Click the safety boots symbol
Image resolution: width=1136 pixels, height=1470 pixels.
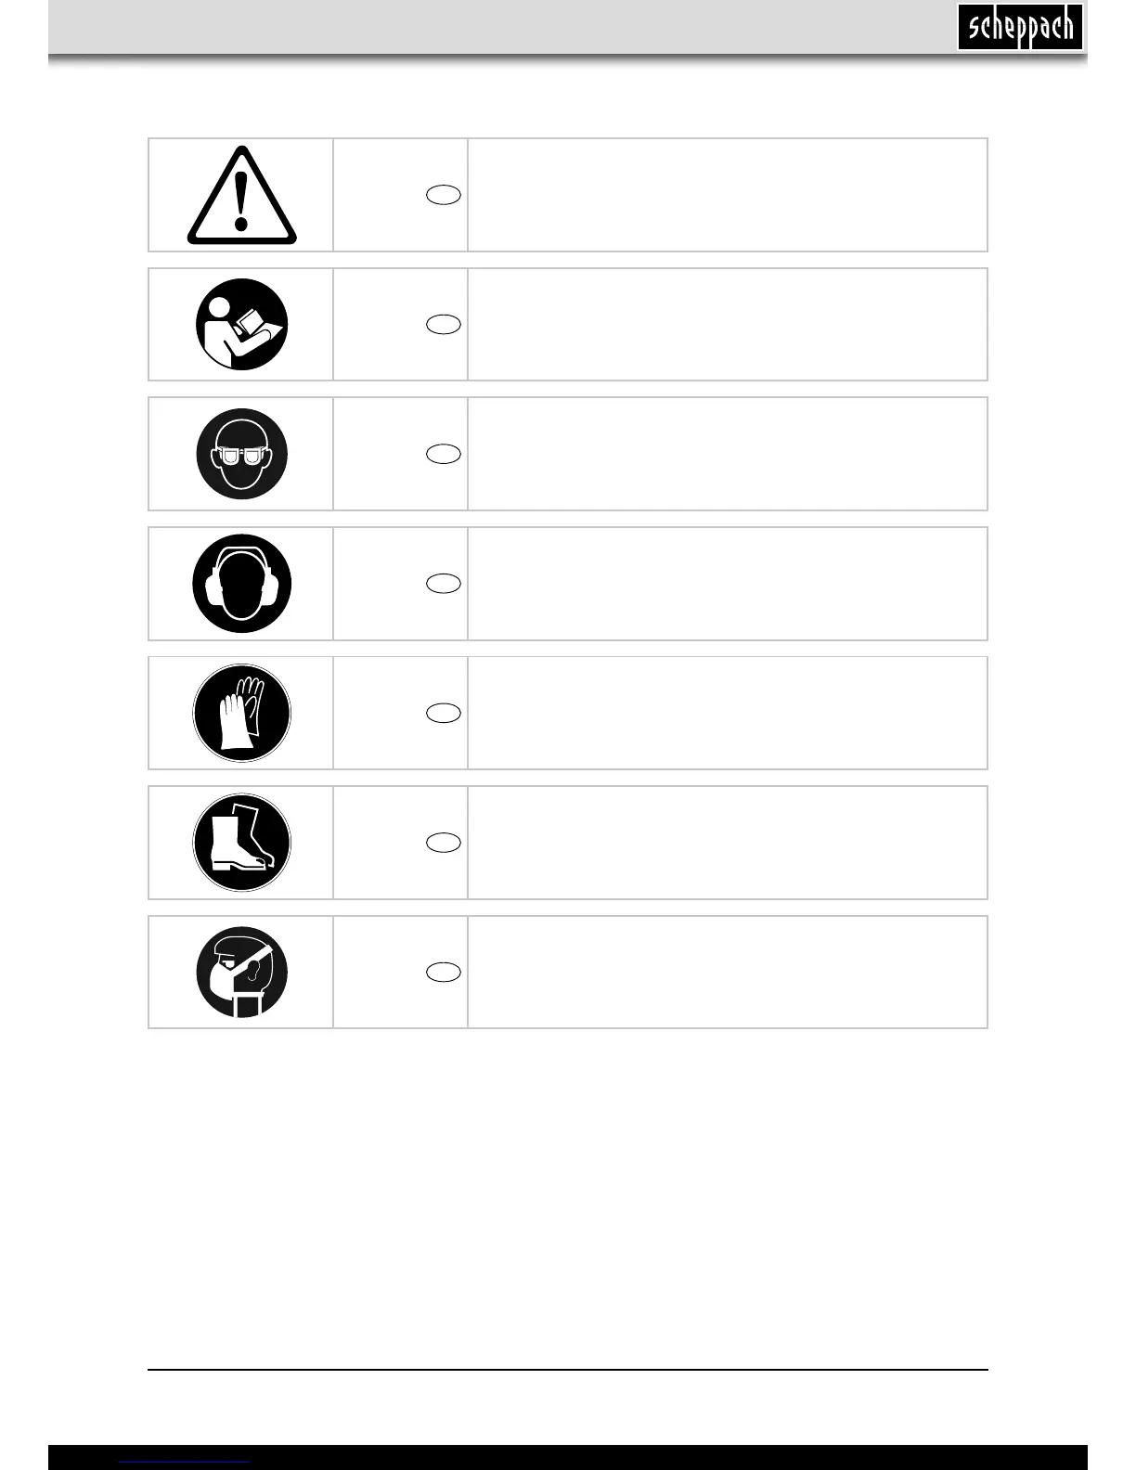point(241,843)
